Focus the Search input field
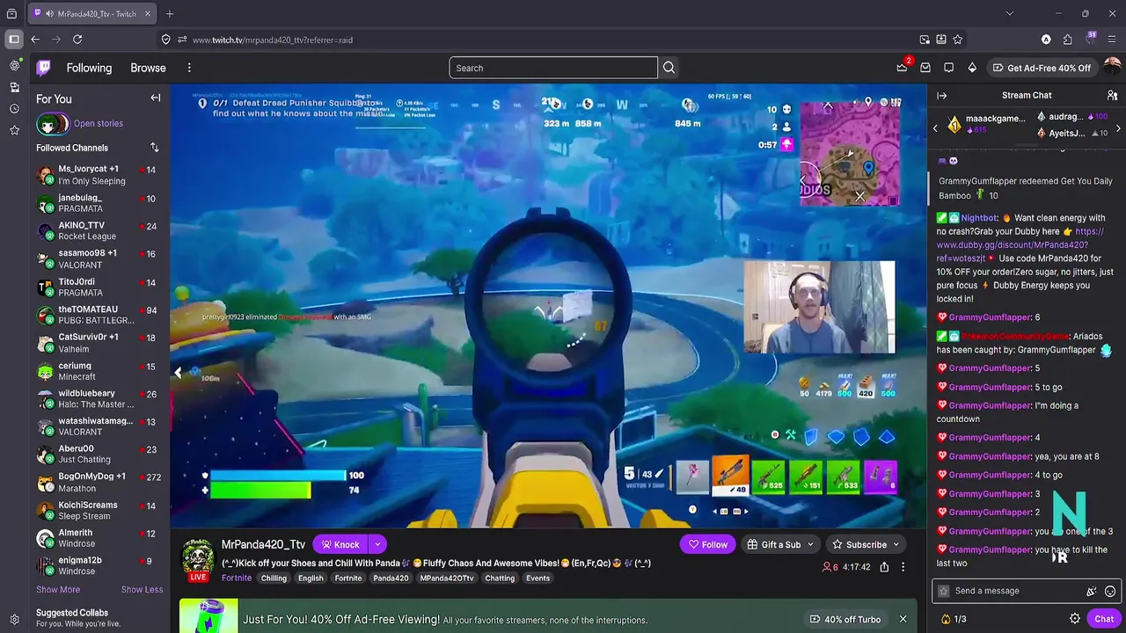The image size is (1126, 633). (553, 68)
